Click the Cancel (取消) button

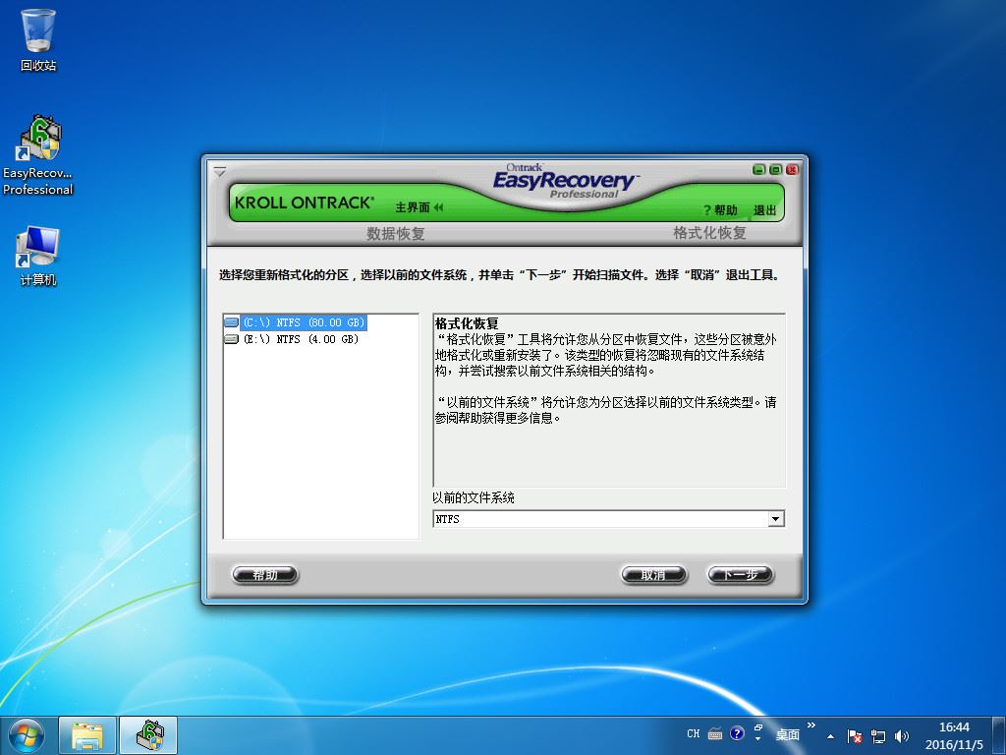pos(653,574)
